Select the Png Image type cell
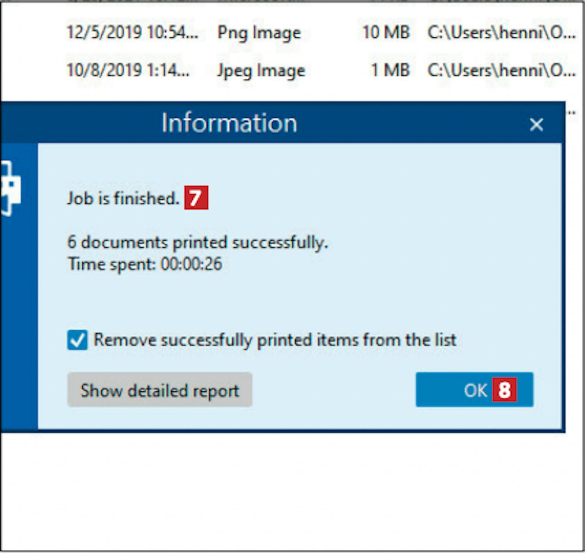Image resolution: width=585 pixels, height=553 pixels. pos(259,33)
